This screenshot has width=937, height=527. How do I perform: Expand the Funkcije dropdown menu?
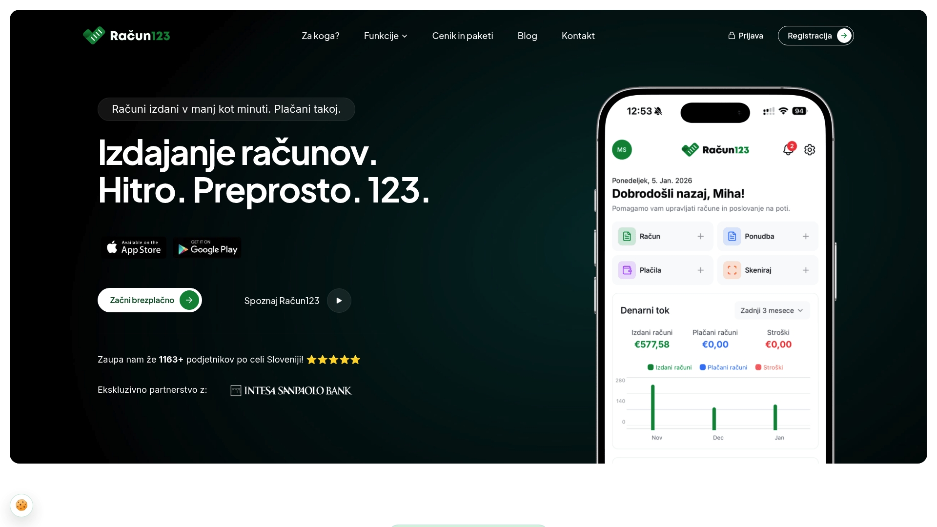pos(386,36)
